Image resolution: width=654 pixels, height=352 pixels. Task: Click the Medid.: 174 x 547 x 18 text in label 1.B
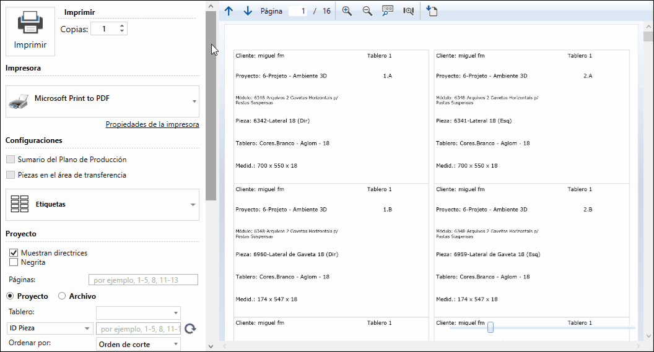click(x=266, y=299)
